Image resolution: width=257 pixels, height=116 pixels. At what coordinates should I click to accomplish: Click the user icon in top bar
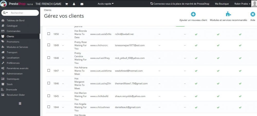click(74, 4)
